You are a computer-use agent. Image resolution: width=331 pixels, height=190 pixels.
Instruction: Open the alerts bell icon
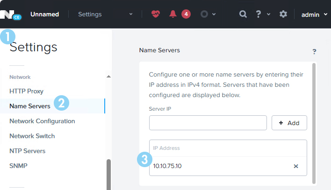pos(173,14)
